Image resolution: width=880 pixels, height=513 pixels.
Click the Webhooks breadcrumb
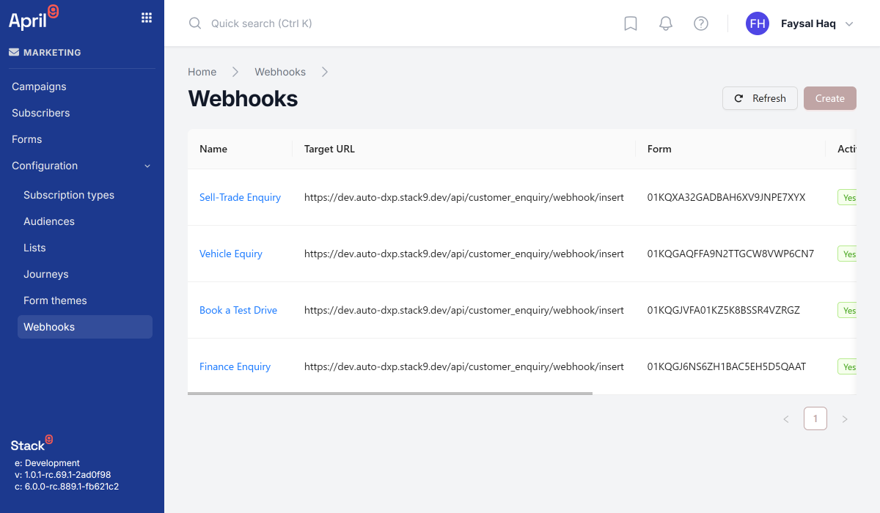coord(280,72)
